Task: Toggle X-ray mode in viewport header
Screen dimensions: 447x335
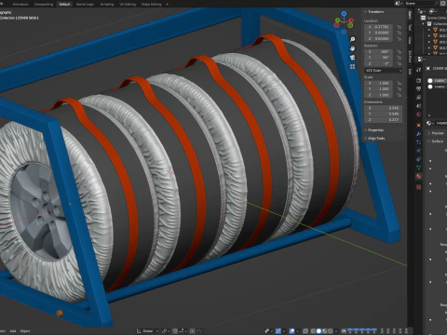Action: pyautogui.click(x=305, y=331)
